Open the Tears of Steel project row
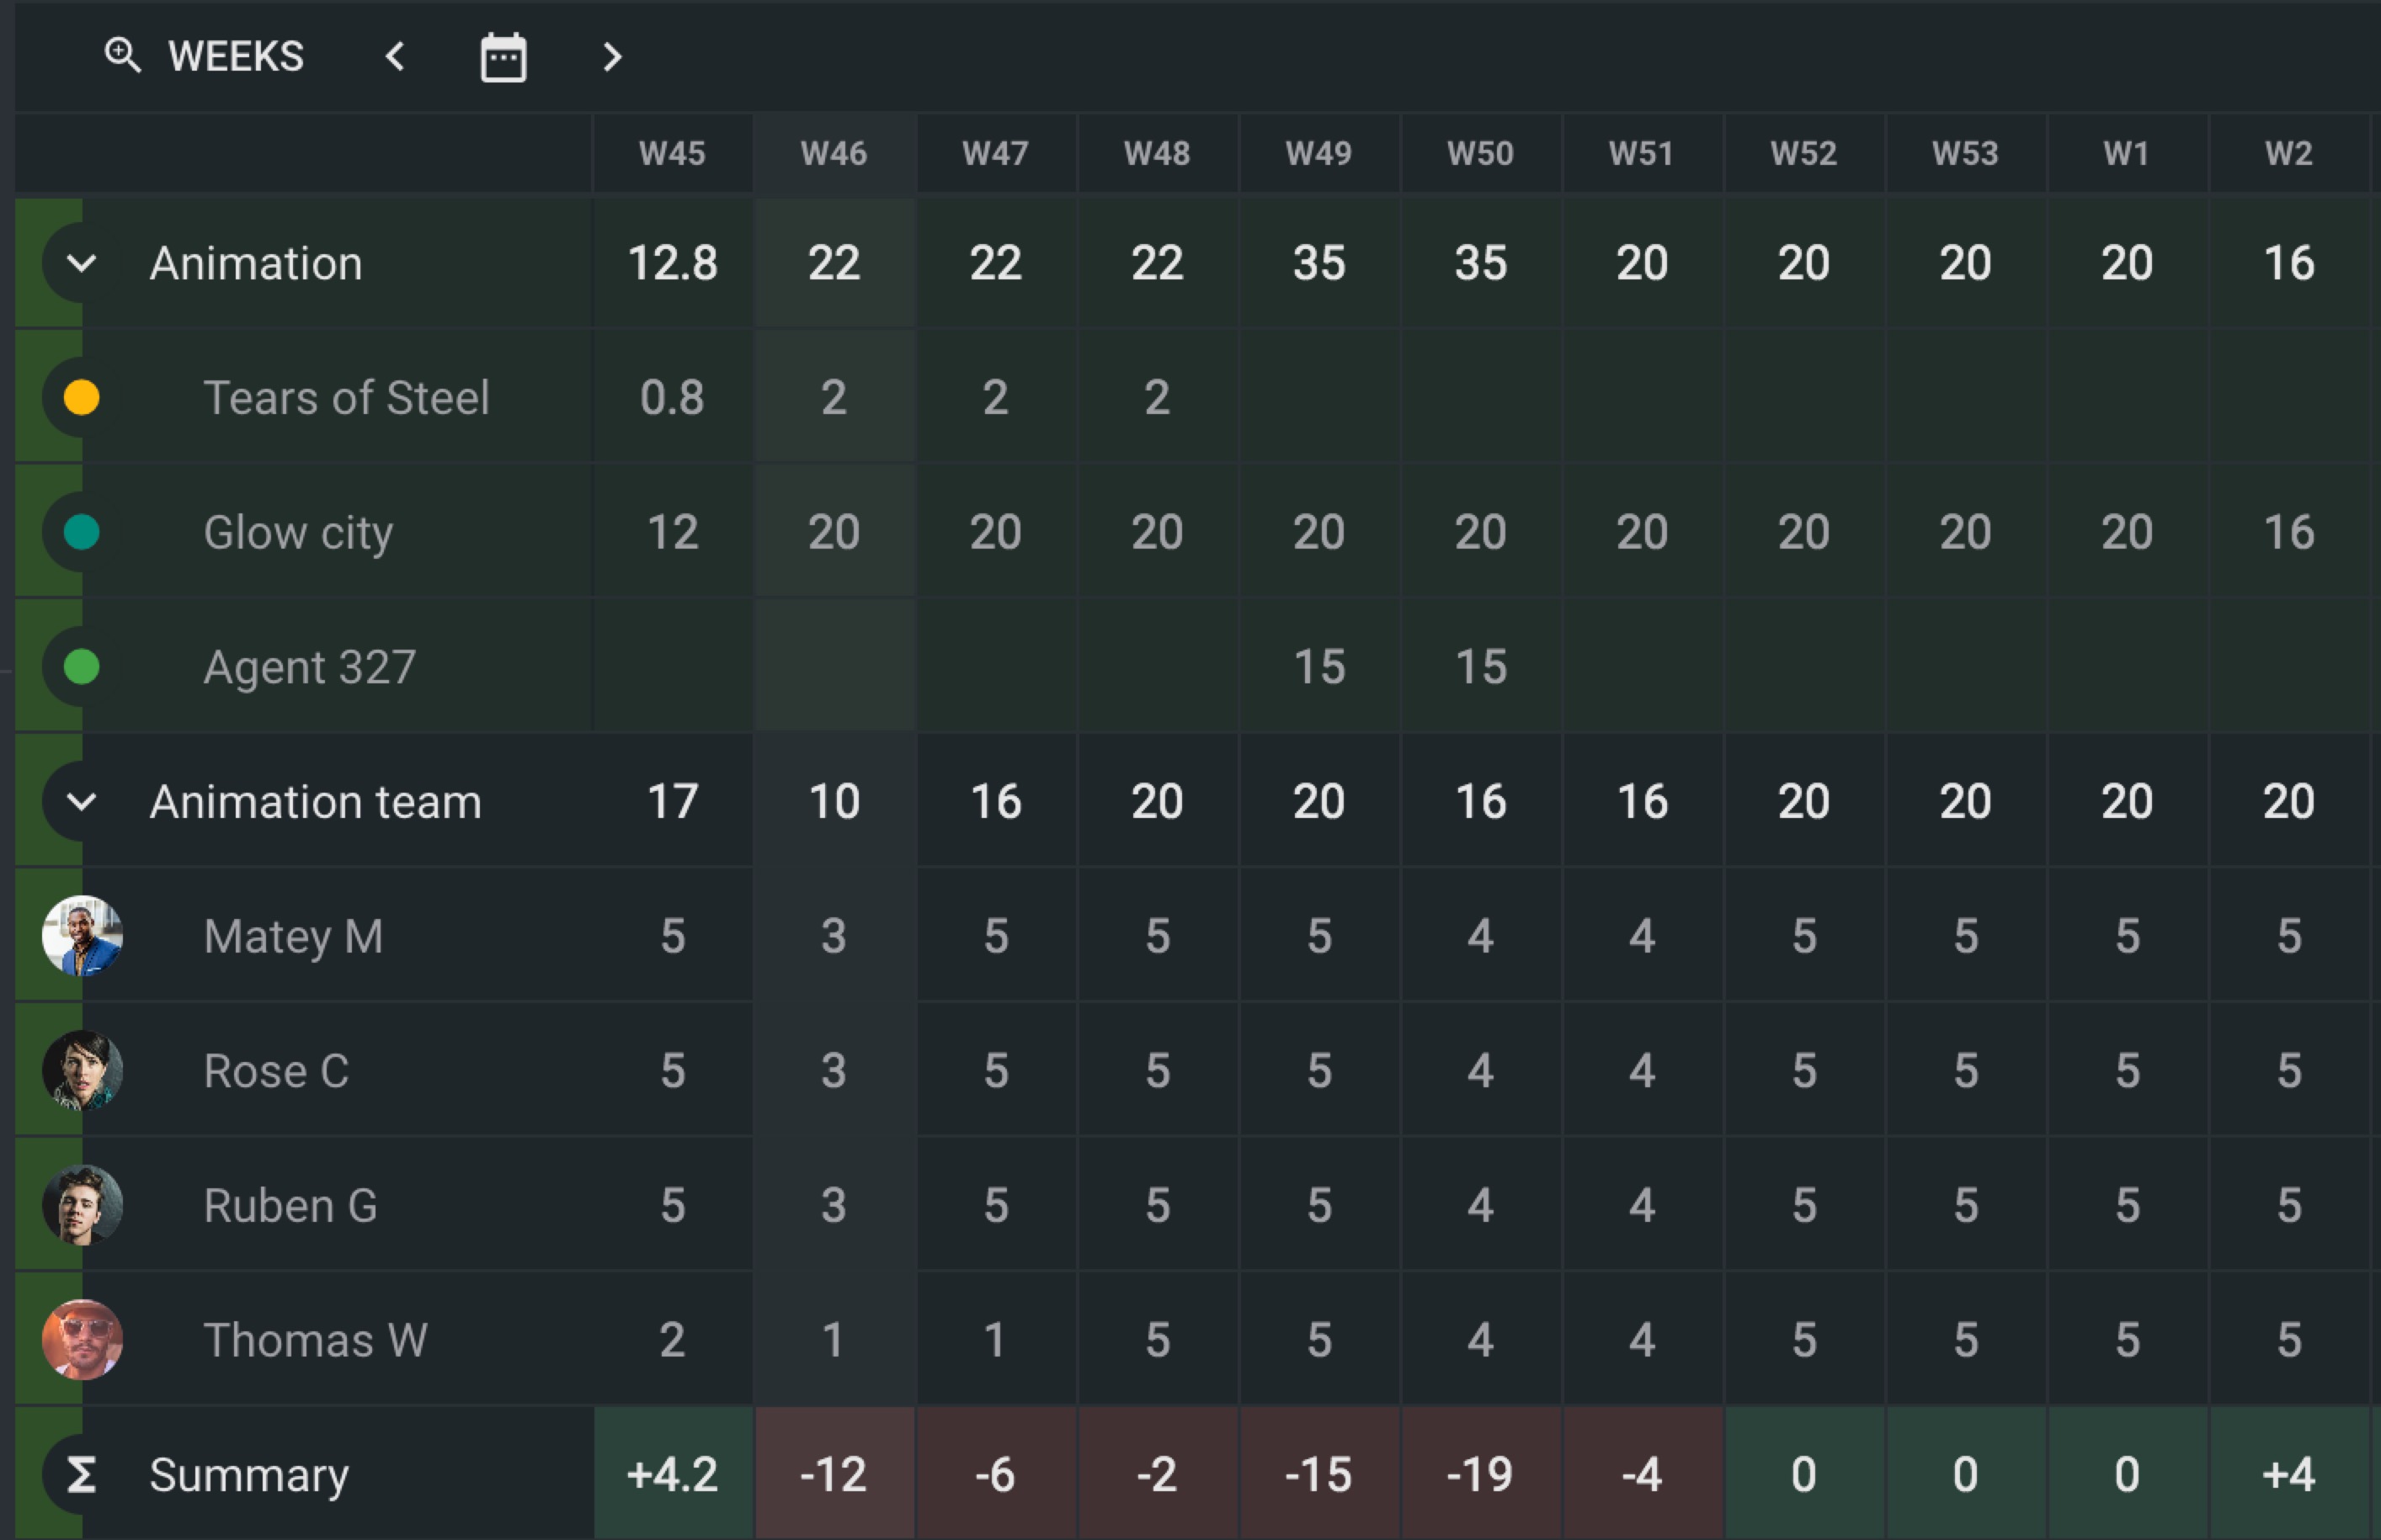2381x1540 pixels. coord(346,398)
